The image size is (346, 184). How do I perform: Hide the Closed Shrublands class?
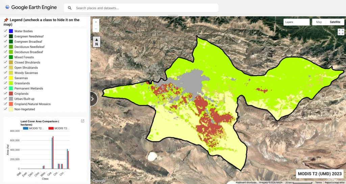(5, 62)
